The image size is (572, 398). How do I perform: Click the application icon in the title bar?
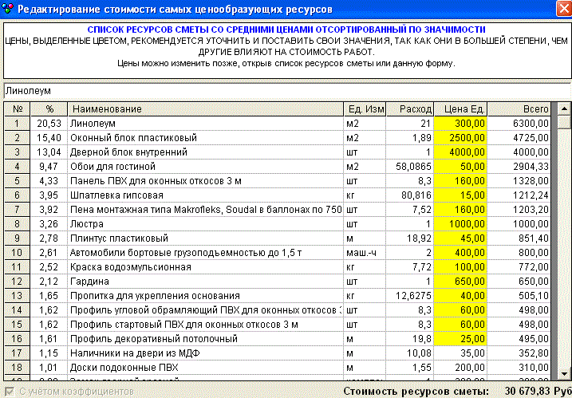[x=8, y=10]
